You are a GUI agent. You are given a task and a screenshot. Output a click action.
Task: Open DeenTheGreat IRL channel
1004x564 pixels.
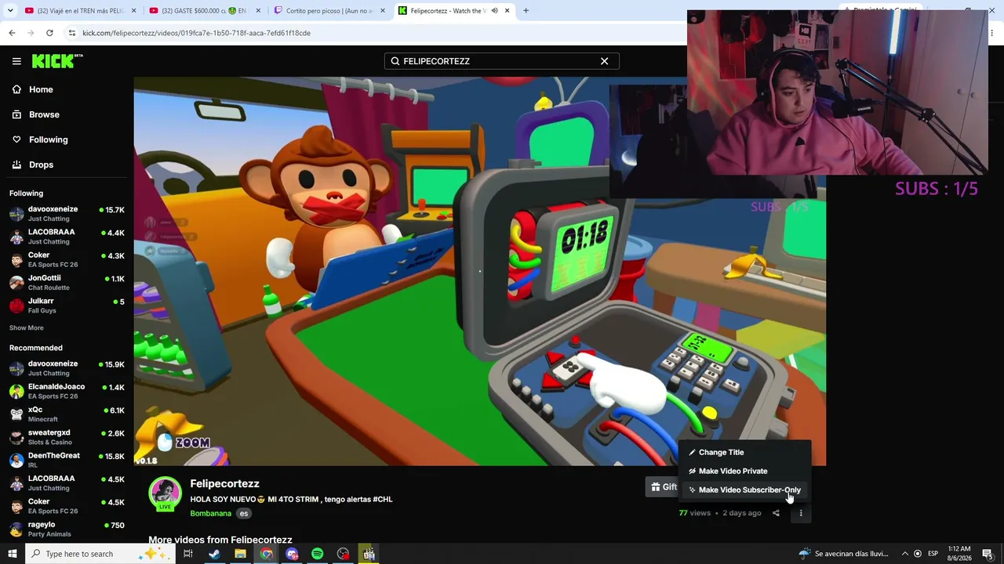67,460
